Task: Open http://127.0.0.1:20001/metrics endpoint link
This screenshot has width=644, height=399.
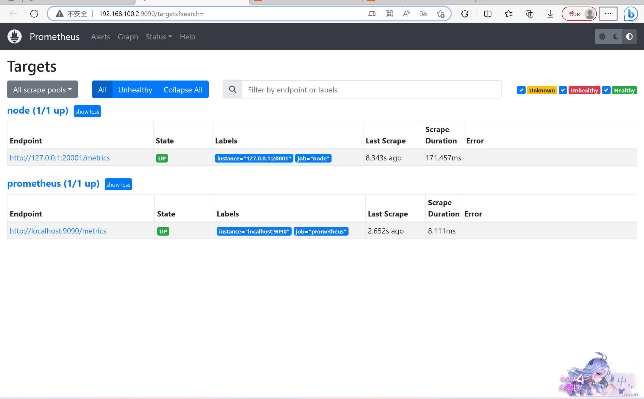Action: (x=60, y=158)
